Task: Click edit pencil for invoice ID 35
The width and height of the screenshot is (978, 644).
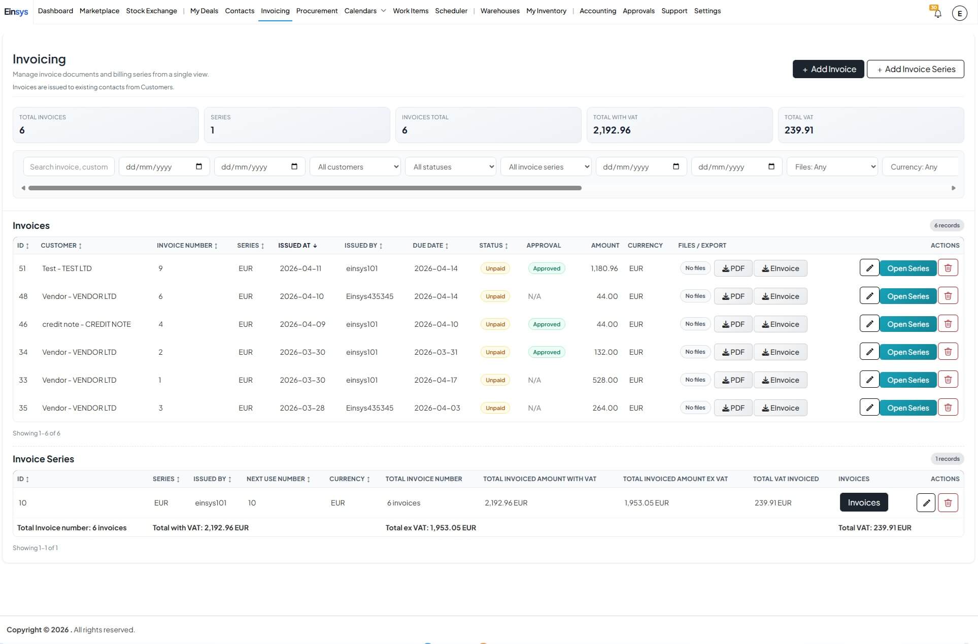Action: pyautogui.click(x=869, y=408)
